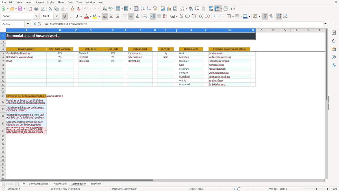Open the Navigator in the sidebar

(334, 57)
